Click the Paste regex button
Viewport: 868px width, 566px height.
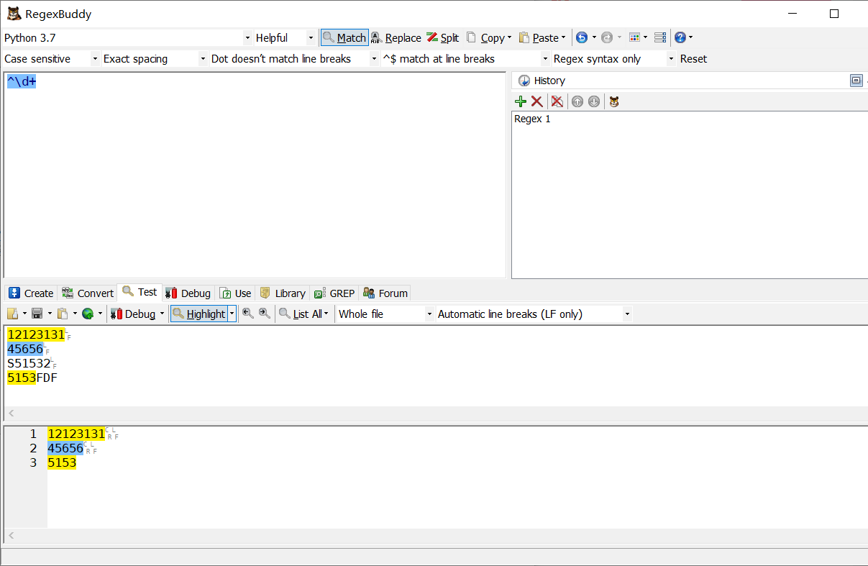(x=539, y=37)
